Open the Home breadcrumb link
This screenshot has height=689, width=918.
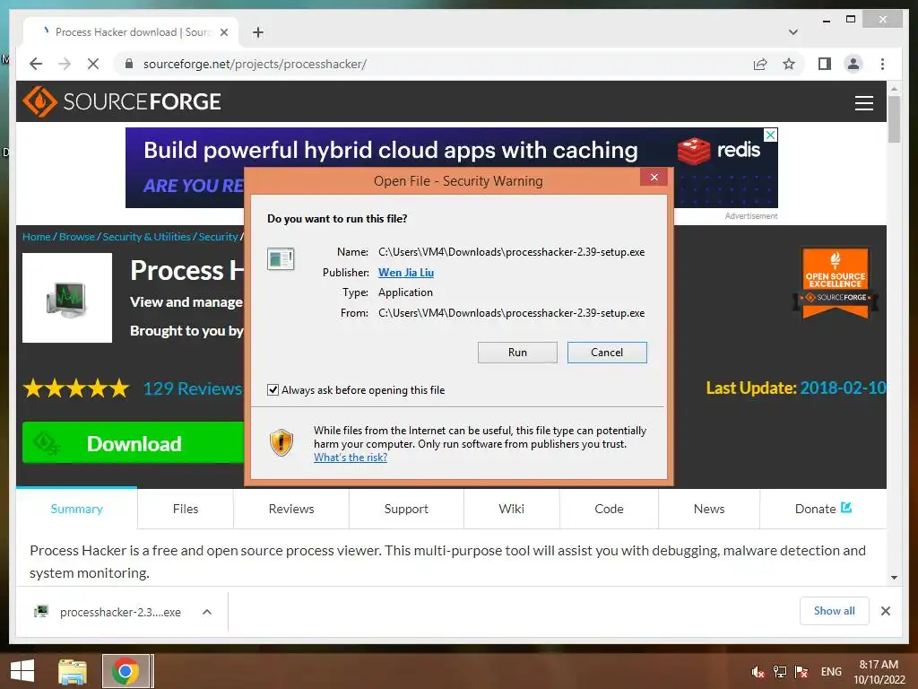(x=36, y=237)
